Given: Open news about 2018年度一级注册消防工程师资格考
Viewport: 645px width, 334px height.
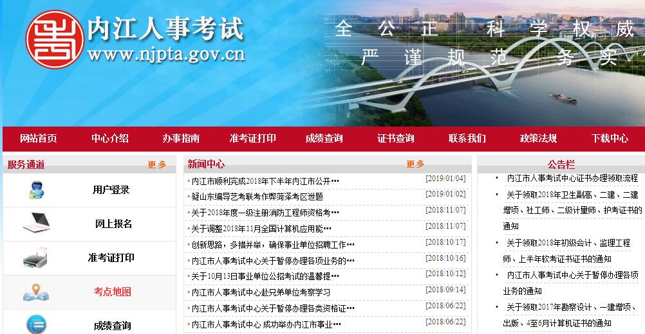Looking at the screenshot, I should 263,213.
